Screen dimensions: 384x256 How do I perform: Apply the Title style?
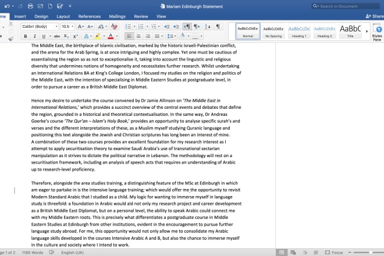[350, 31]
